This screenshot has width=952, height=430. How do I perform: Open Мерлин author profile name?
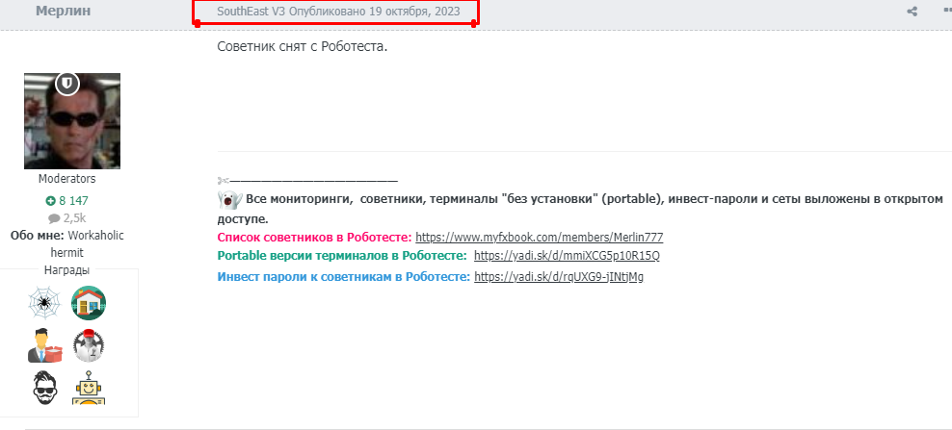click(64, 11)
